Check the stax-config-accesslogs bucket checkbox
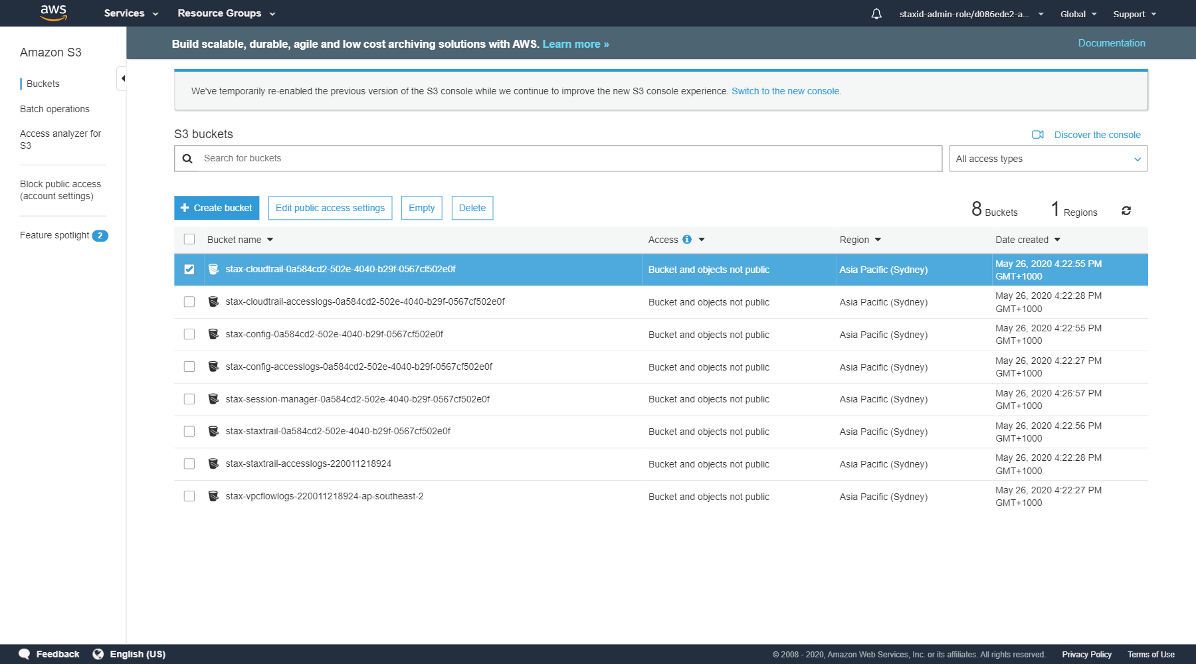The image size is (1196, 664). (189, 367)
